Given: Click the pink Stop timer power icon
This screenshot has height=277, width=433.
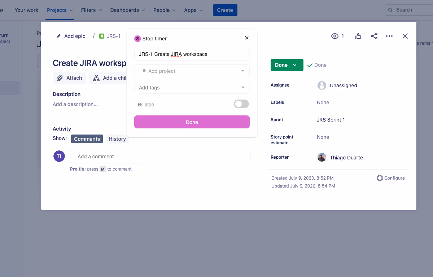Looking at the screenshot, I should (x=137, y=39).
